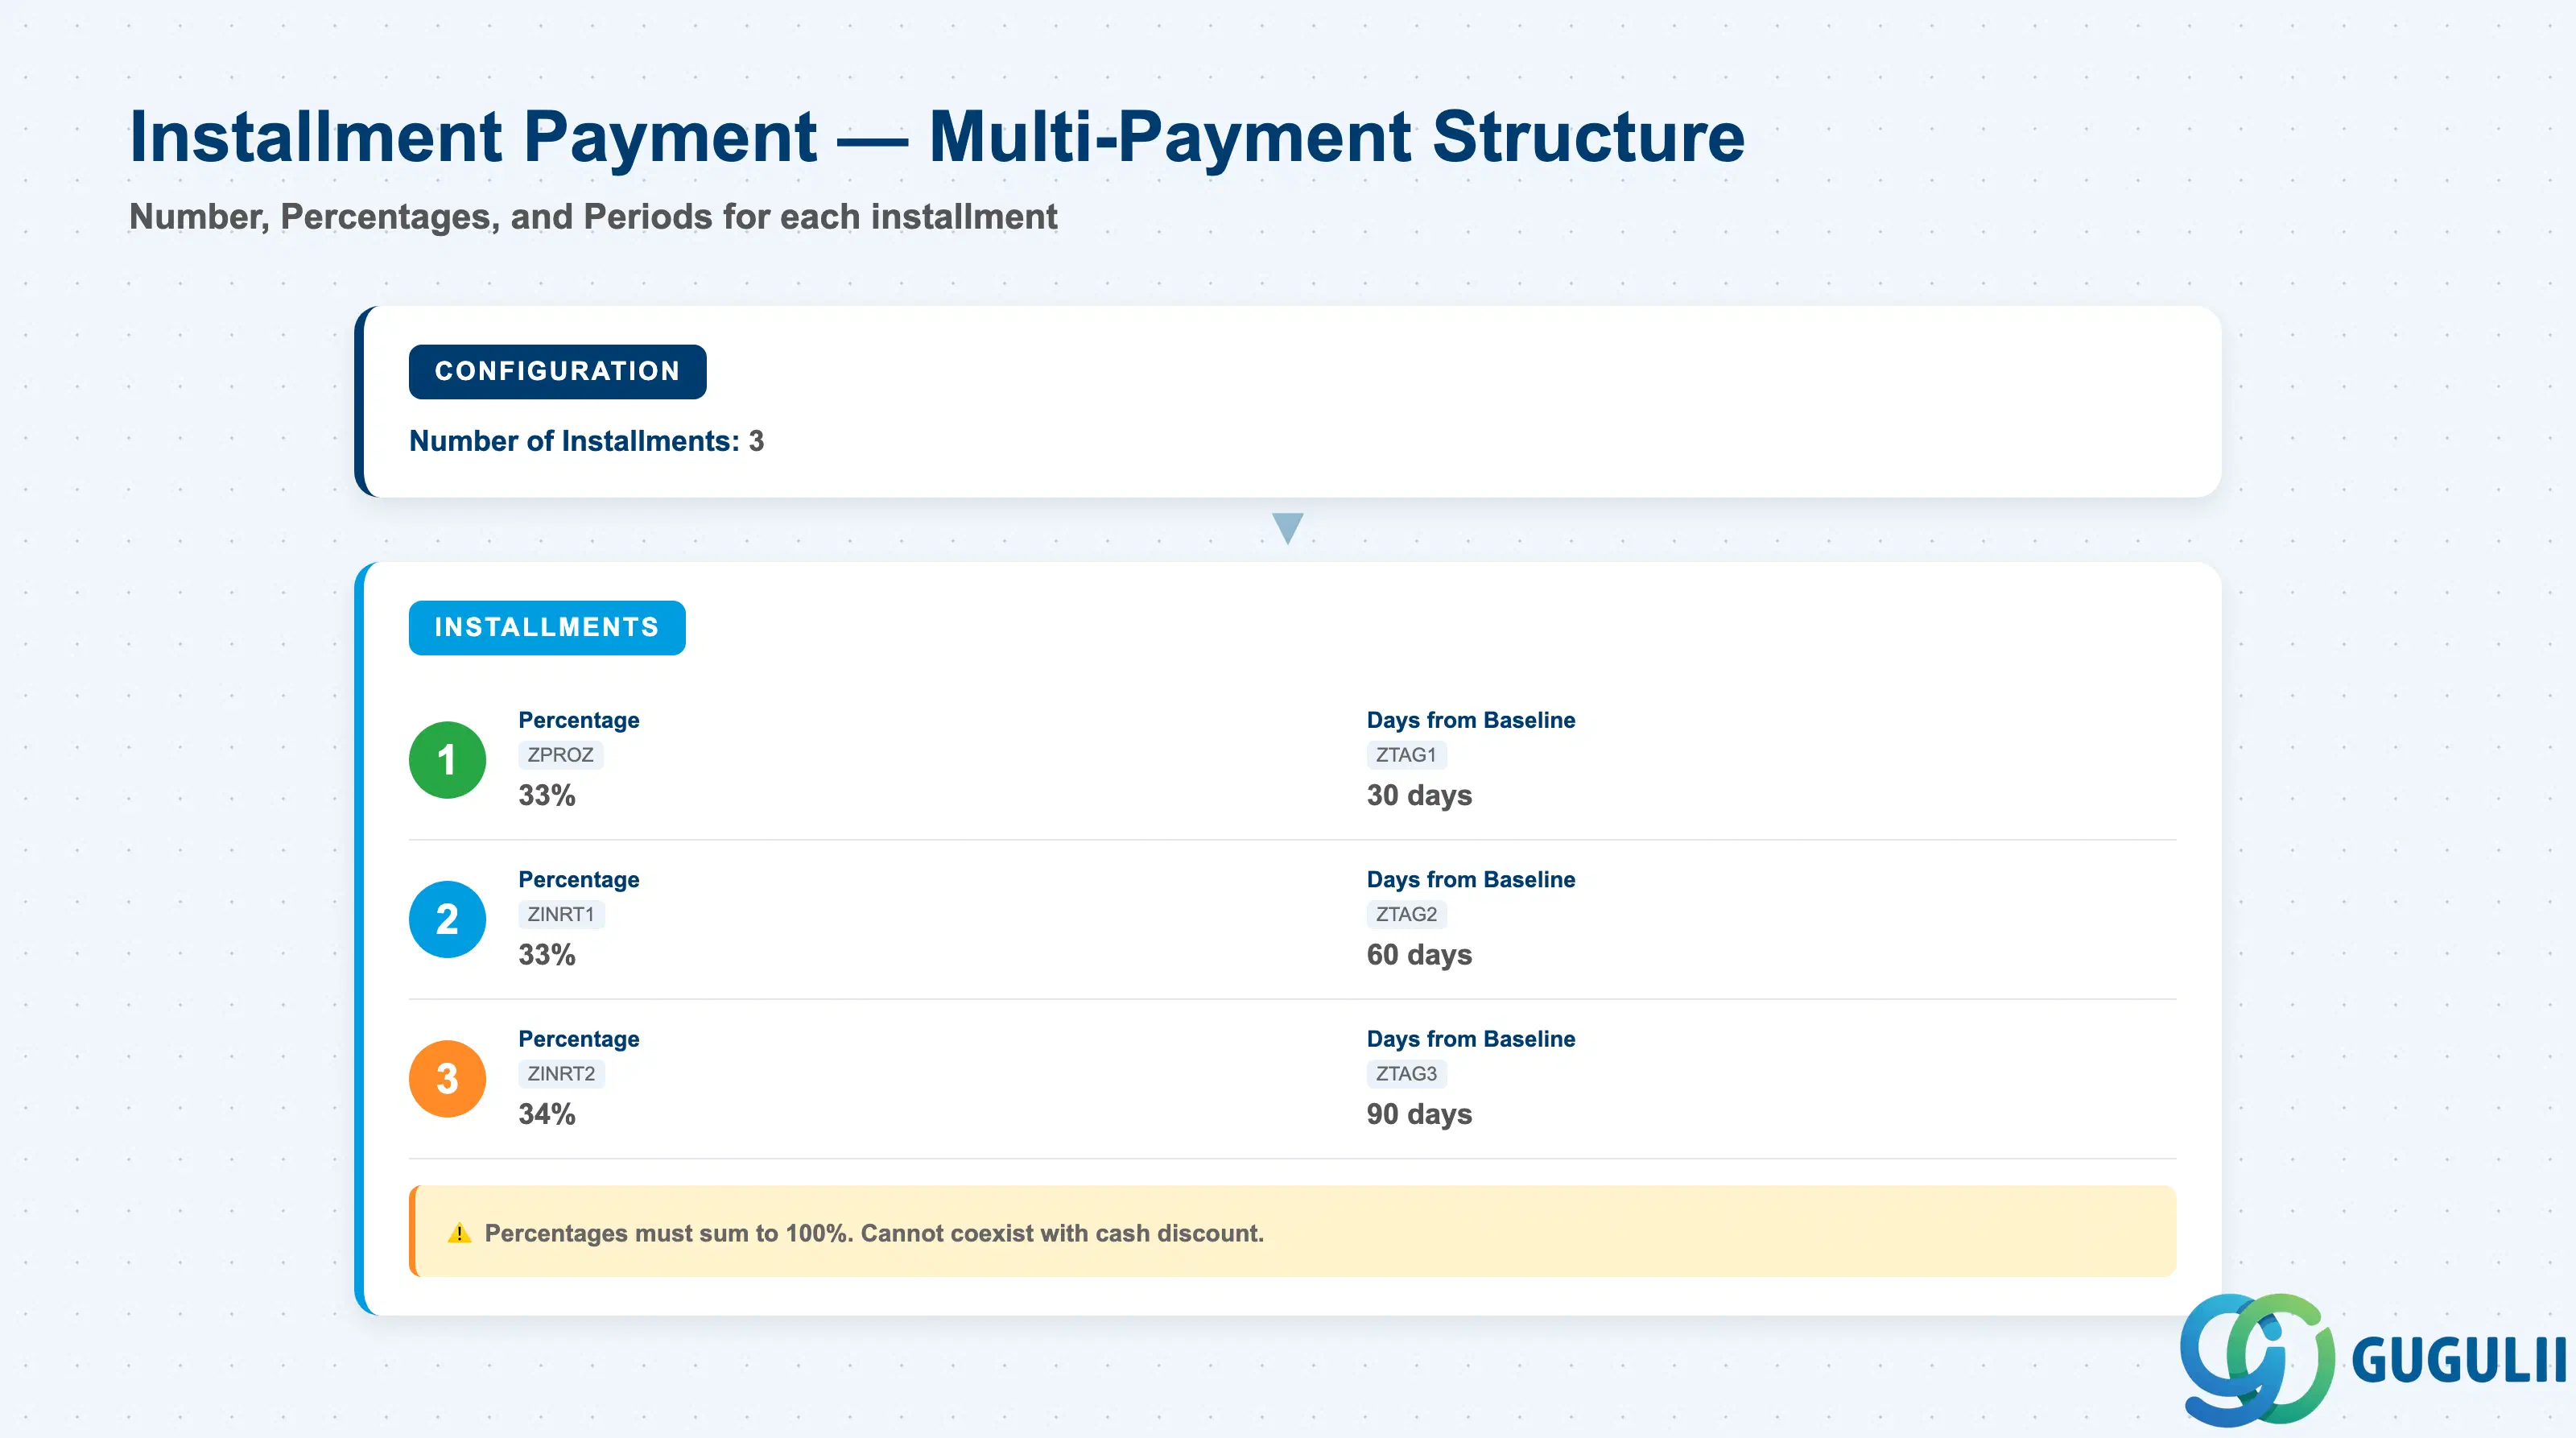Click the ZTAG3 field tag
2576x1438 pixels.
[1406, 1074]
